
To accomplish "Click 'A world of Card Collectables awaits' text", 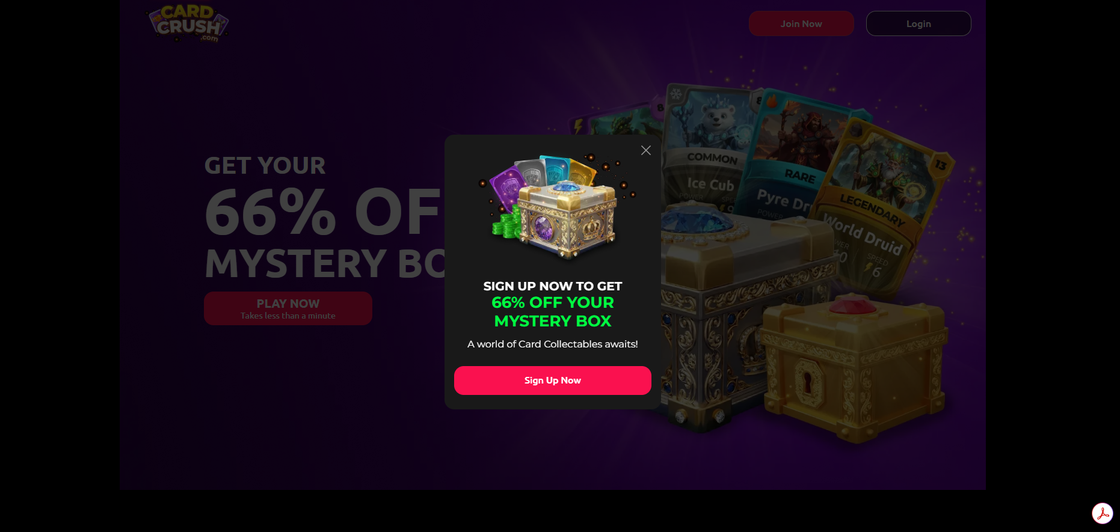I will 553,344.
